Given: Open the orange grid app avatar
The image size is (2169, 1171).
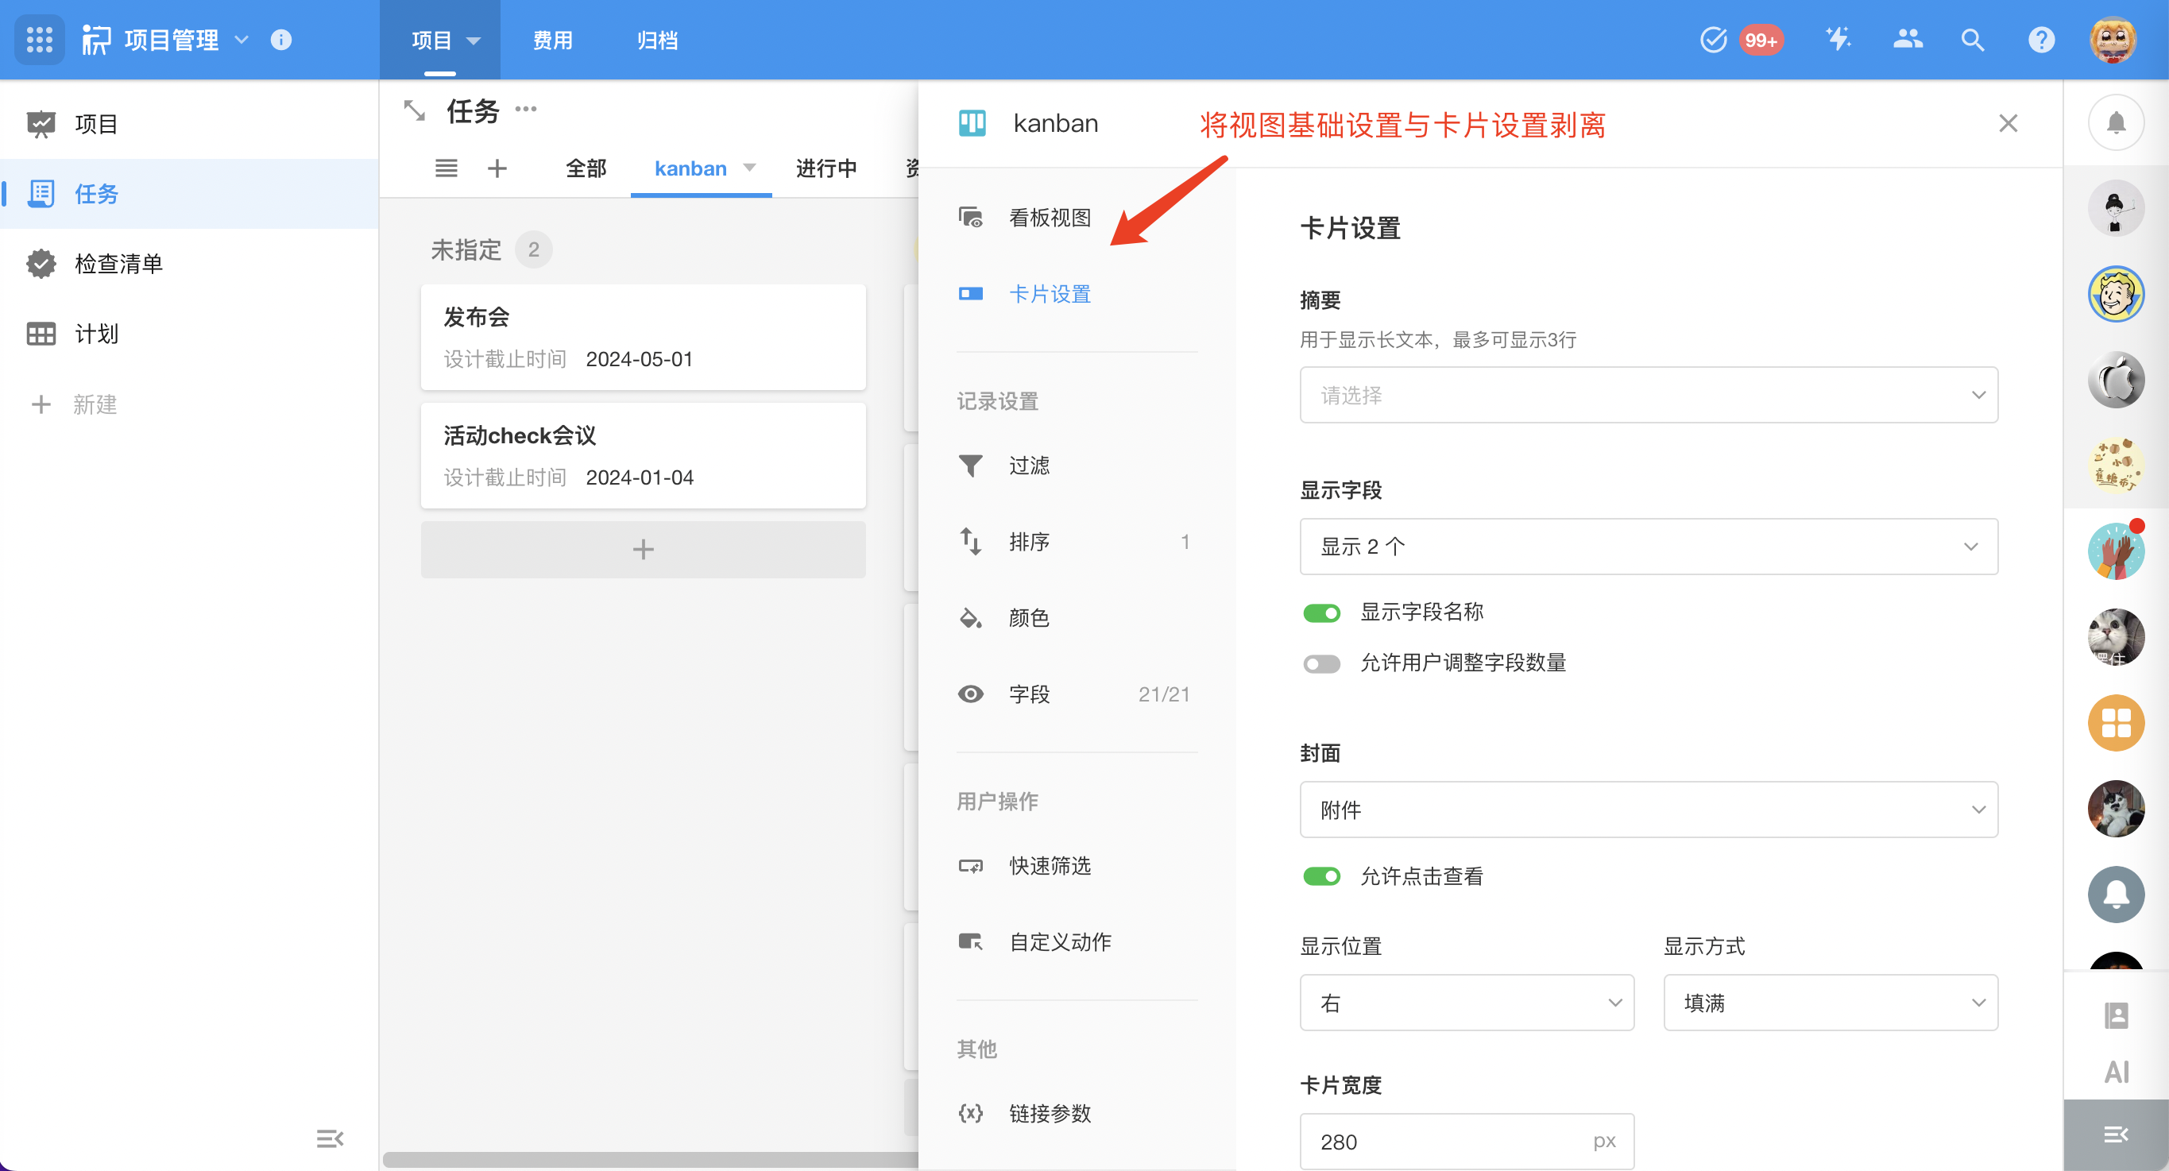Looking at the screenshot, I should (2116, 722).
